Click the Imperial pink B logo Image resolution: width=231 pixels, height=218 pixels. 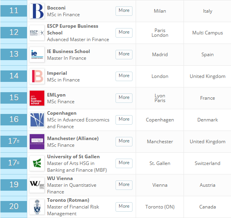[37, 76]
